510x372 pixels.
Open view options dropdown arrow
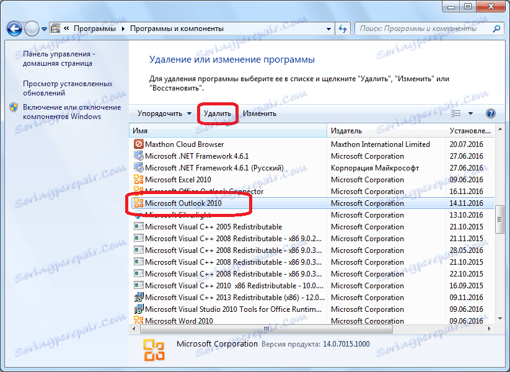click(470, 113)
